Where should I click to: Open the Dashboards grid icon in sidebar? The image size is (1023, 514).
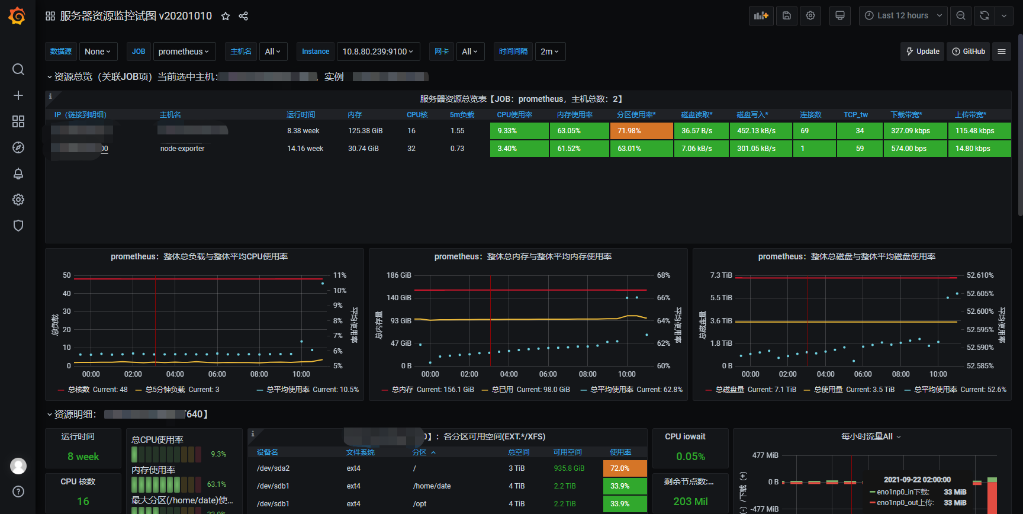point(18,121)
